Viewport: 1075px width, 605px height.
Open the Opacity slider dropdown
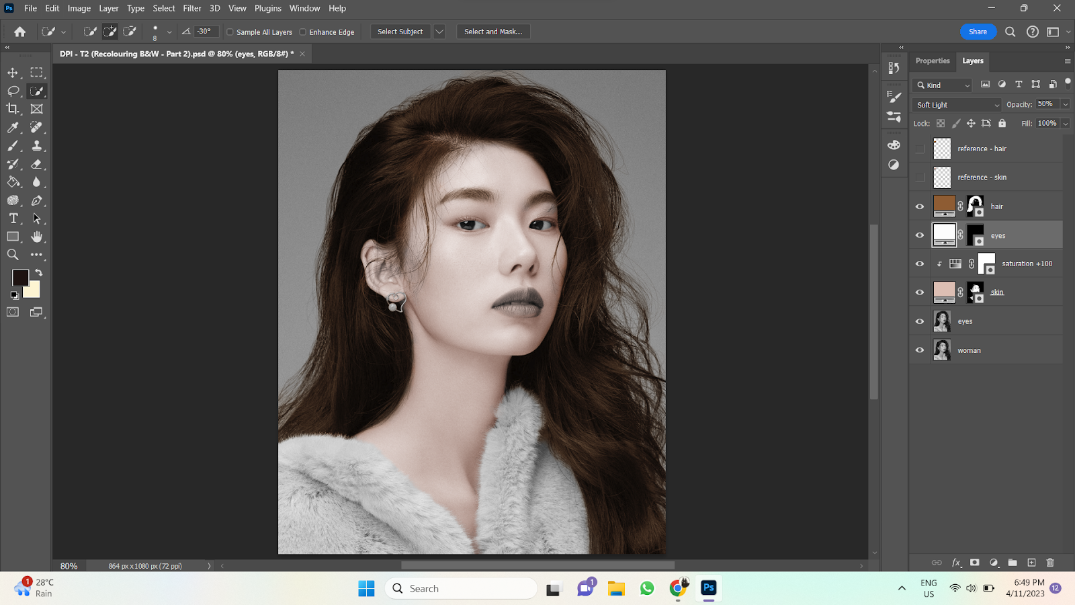pos(1065,104)
